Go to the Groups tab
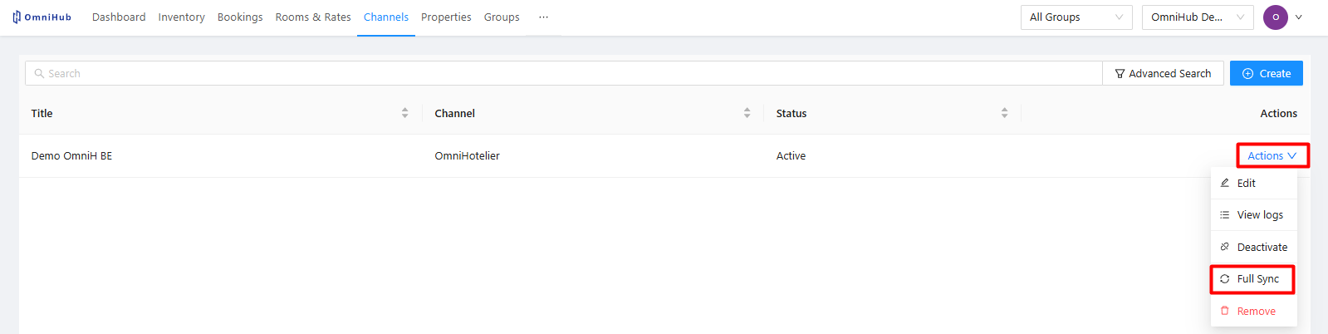The height and width of the screenshot is (334, 1328). tap(502, 17)
